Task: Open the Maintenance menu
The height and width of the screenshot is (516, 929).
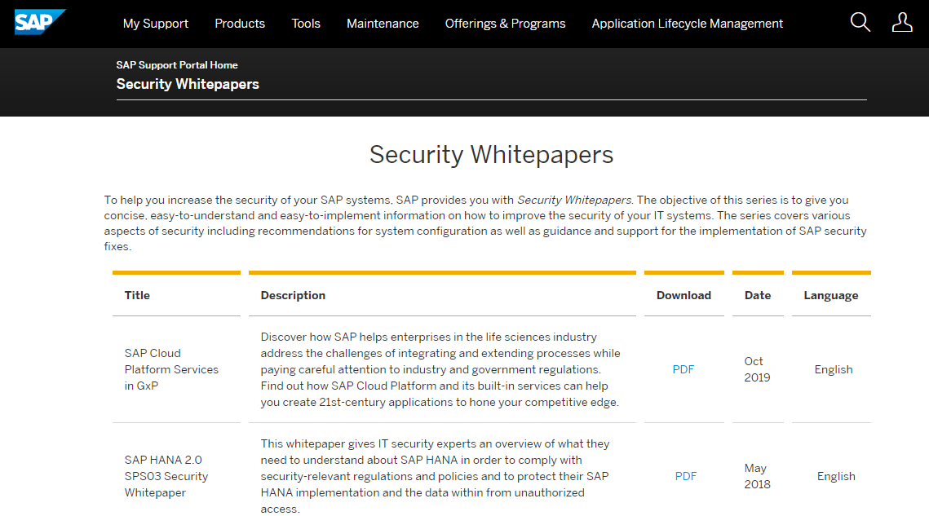Action: tap(383, 24)
